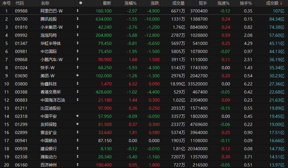This screenshot has height=168, width=288.
Task: Select row number 13
Action: [x=7, y=108]
